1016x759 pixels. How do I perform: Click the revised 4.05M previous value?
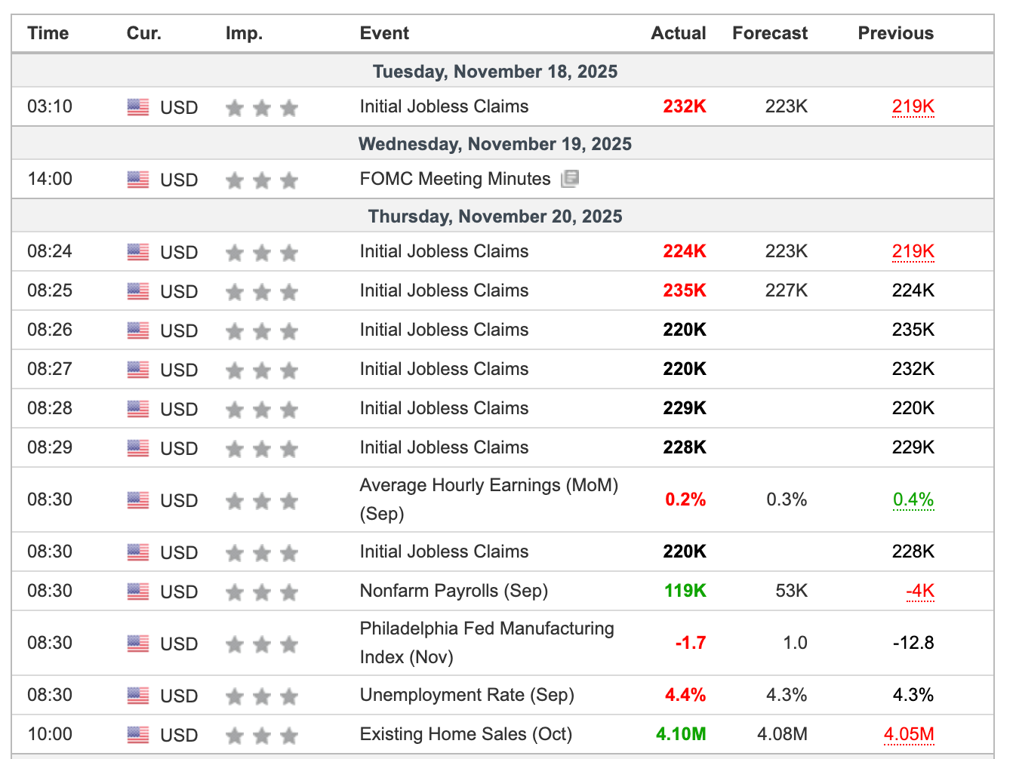909,734
